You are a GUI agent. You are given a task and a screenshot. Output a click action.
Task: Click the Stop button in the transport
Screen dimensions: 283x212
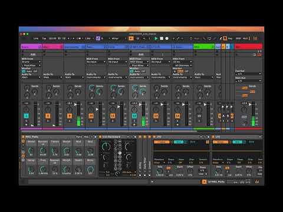(162, 39)
